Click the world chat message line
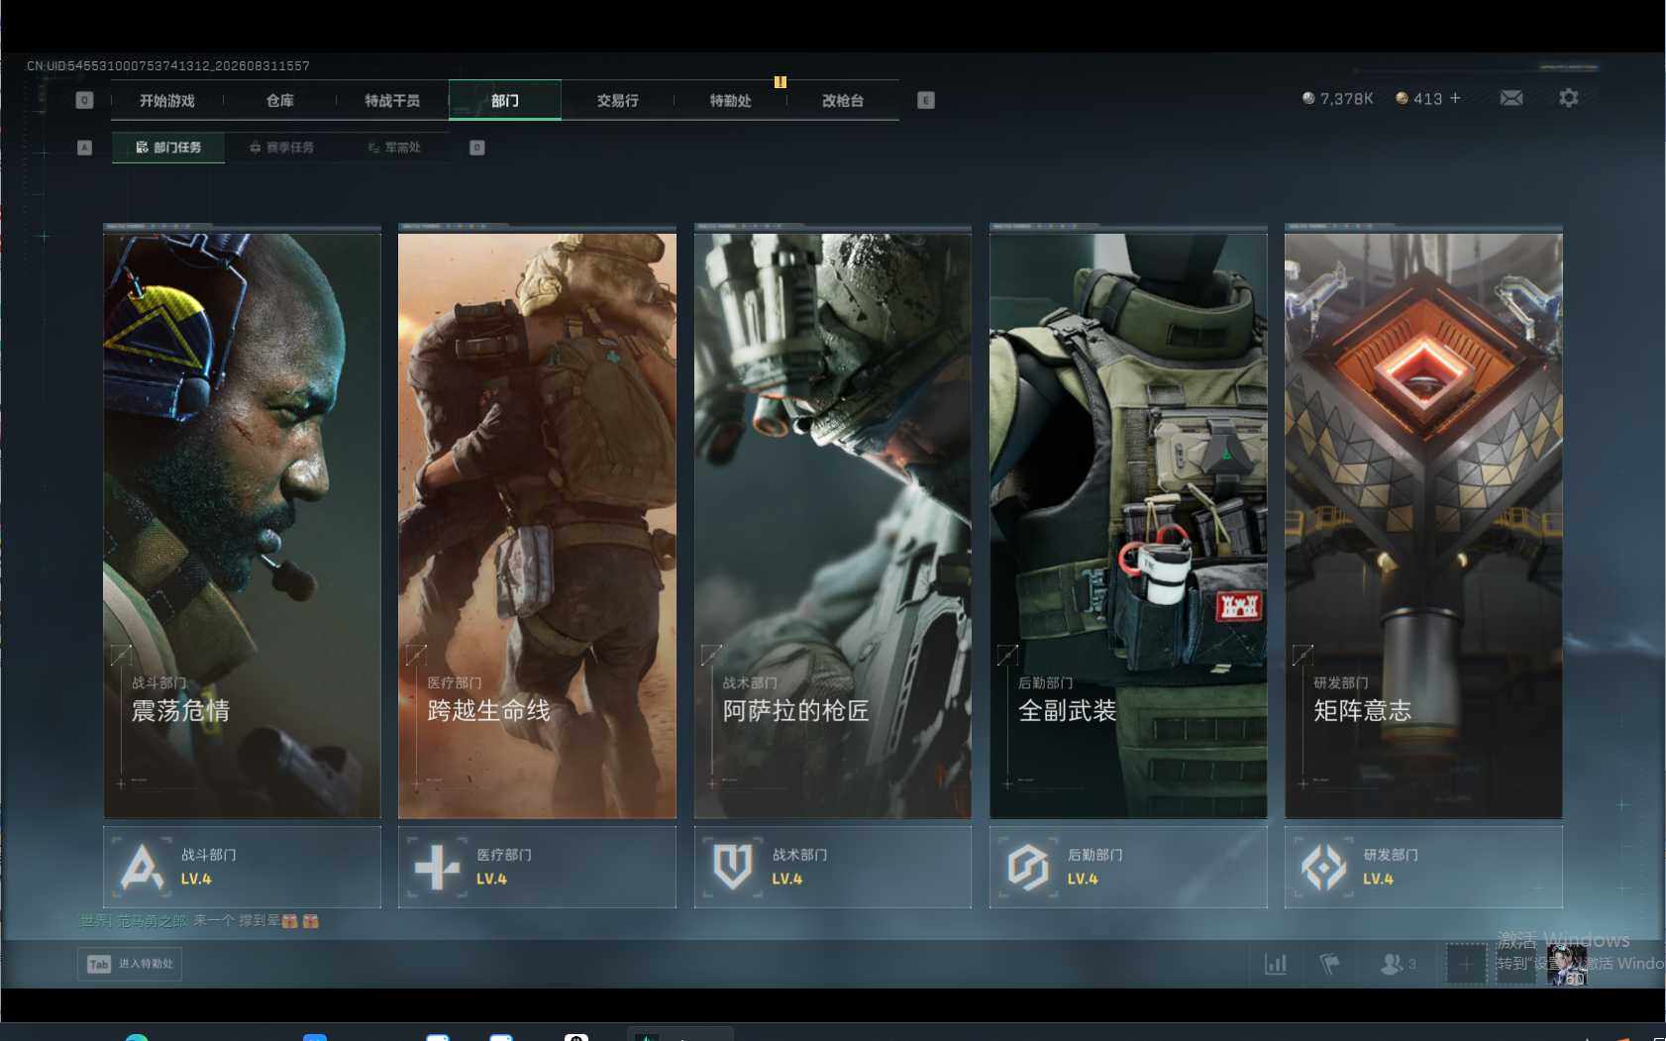Image resolution: width=1666 pixels, height=1041 pixels. tap(199, 921)
